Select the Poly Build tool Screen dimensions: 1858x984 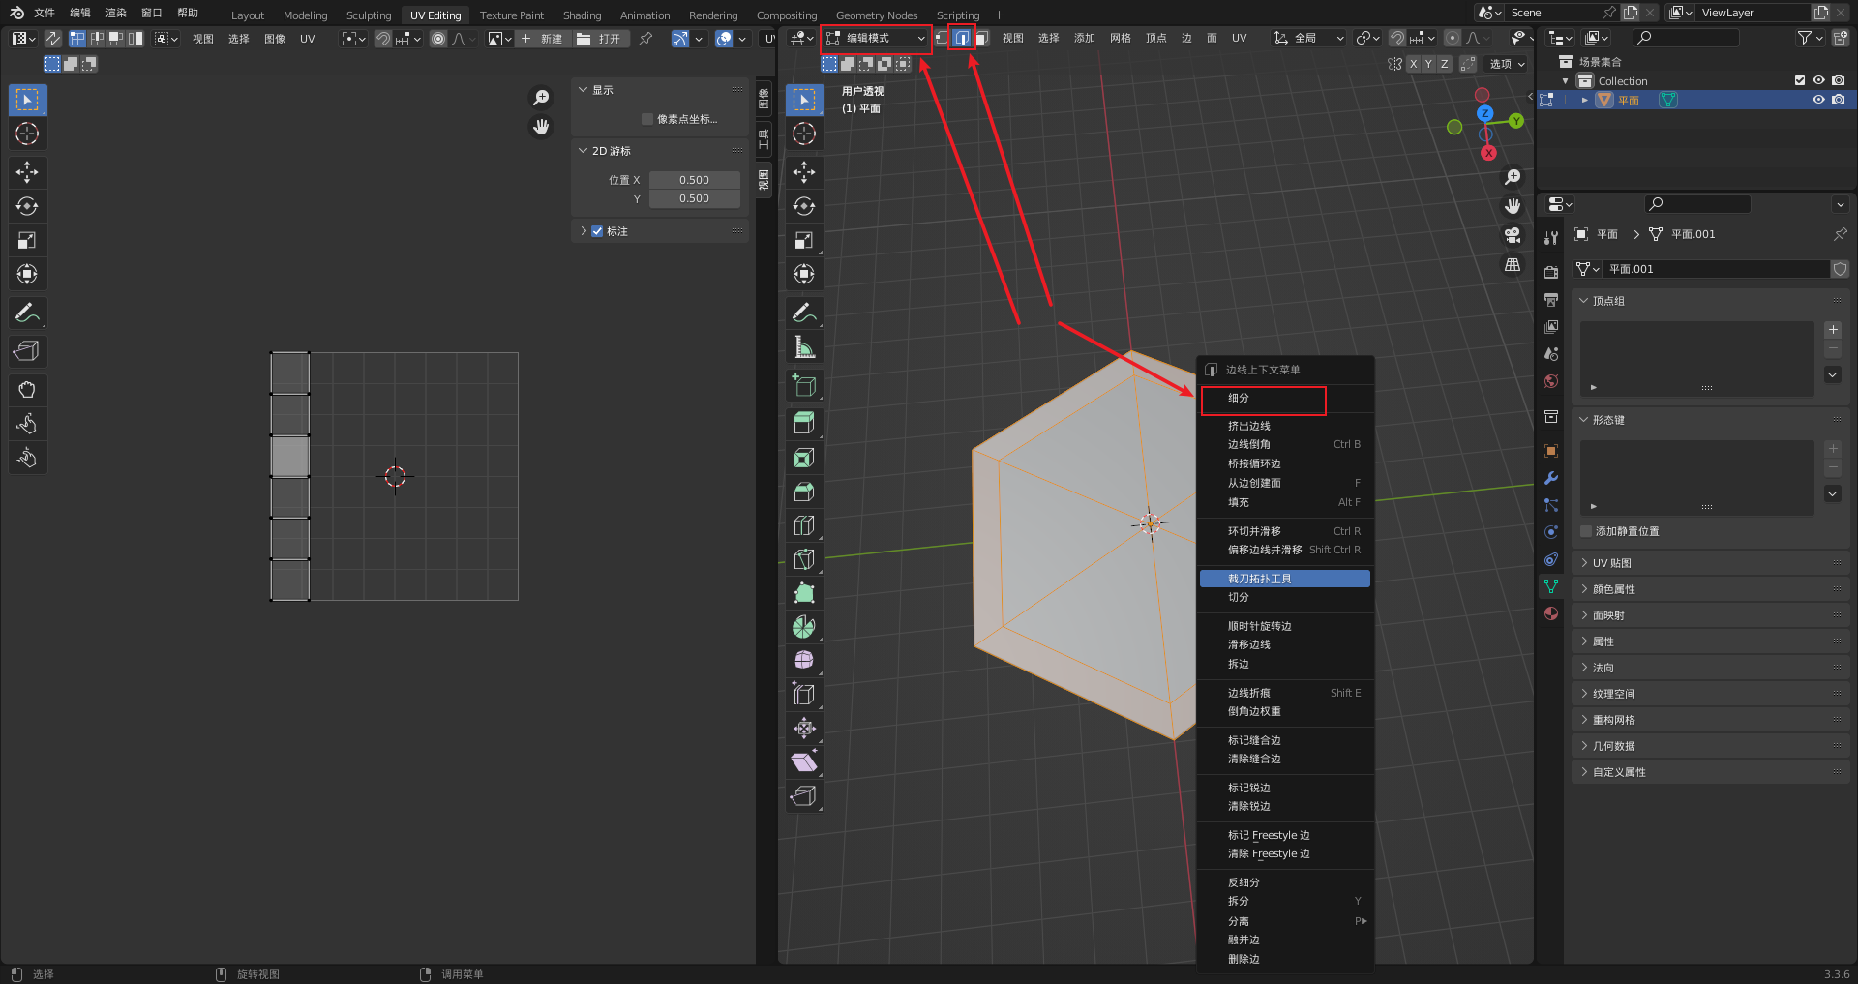pyautogui.click(x=804, y=593)
